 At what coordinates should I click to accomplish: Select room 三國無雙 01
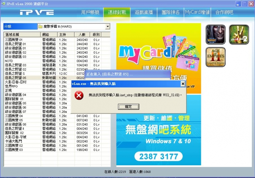click(57, 40)
